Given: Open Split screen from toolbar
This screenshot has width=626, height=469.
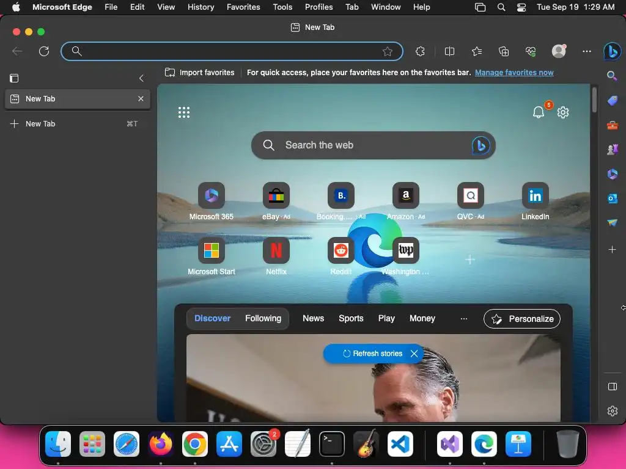Looking at the screenshot, I should click(x=449, y=51).
